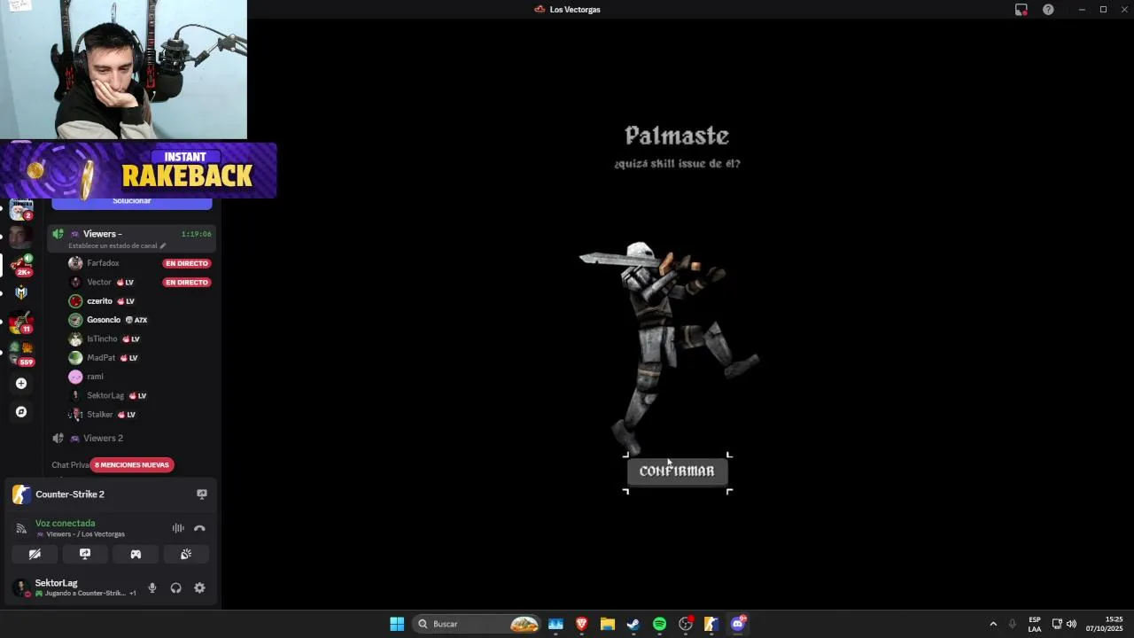Open OBS Studio from taskbar
Viewport: 1134px width, 638px height.
(685, 624)
